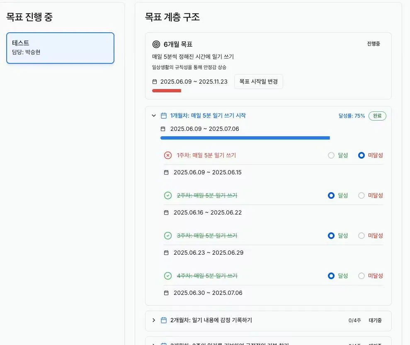410x345 pixels.
Task: Click the green check icon for 4주차
Action: 168,276
